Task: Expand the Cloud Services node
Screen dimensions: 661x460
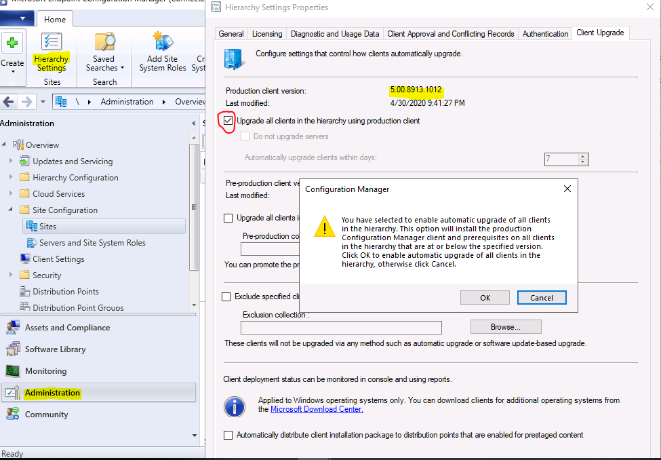Action: (11, 193)
